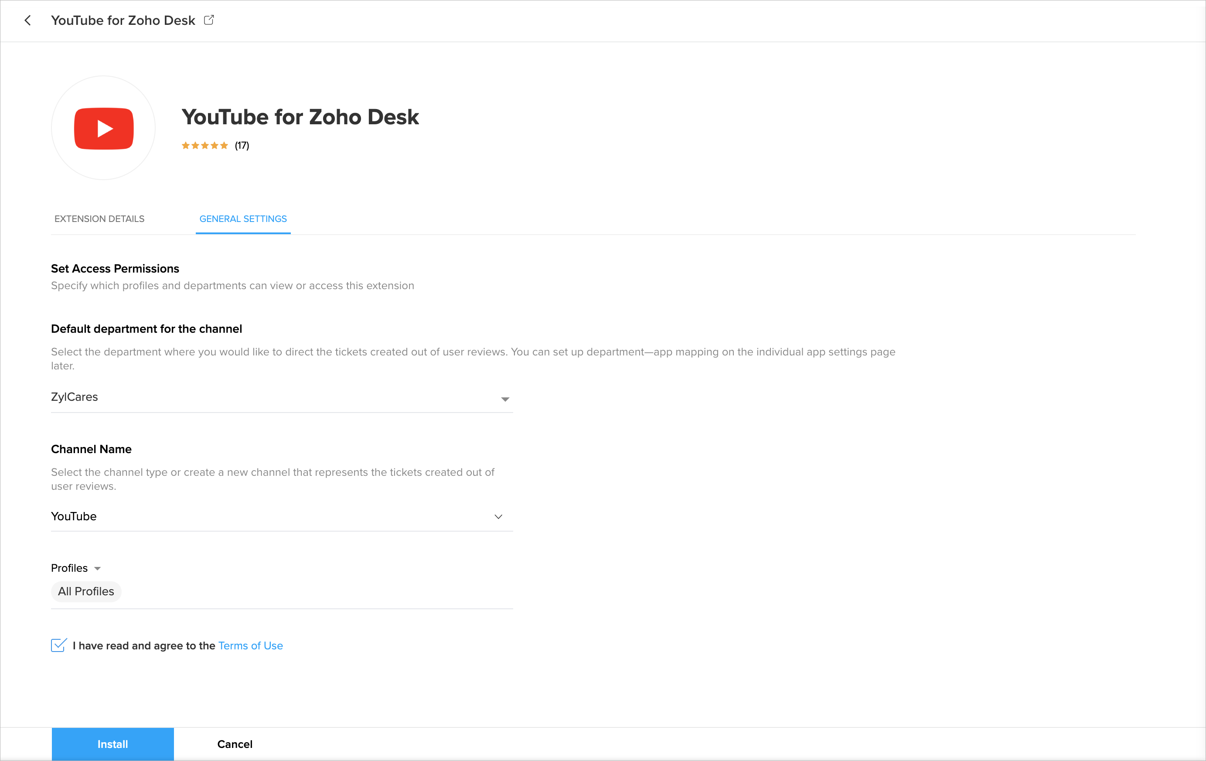Click the review count (17)
The height and width of the screenshot is (761, 1206).
coord(242,146)
